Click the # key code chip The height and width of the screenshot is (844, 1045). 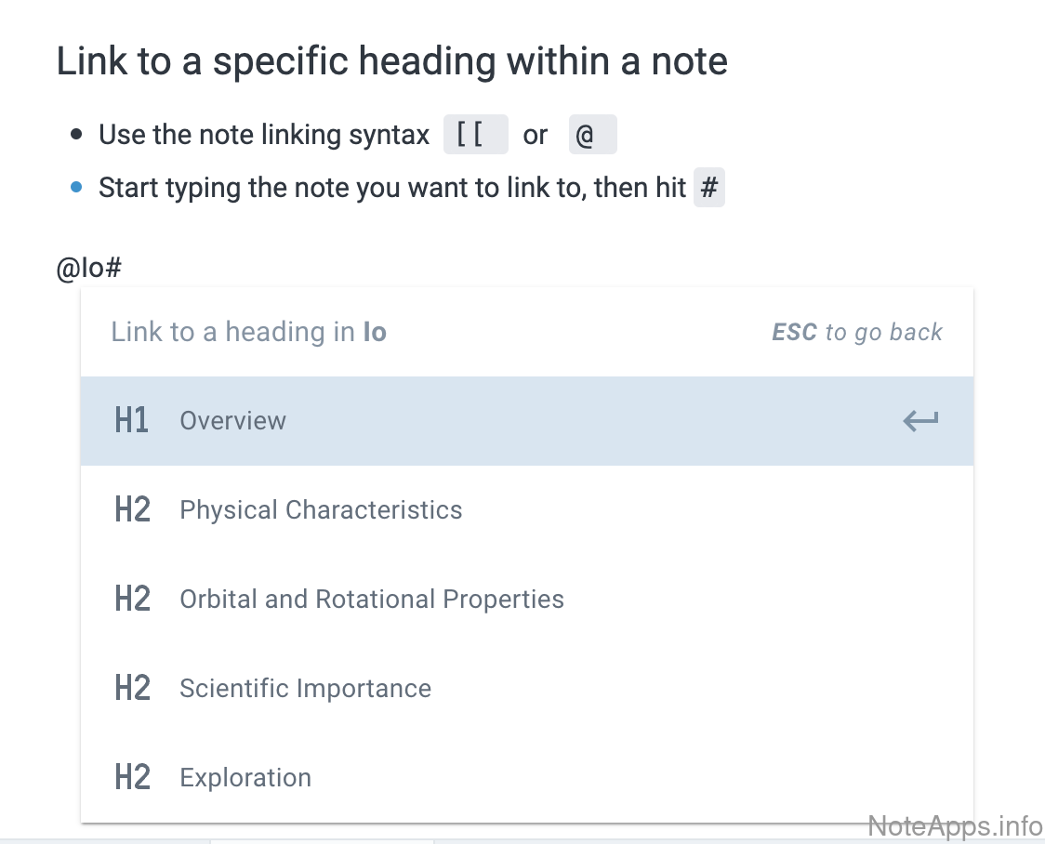[709, 189]
